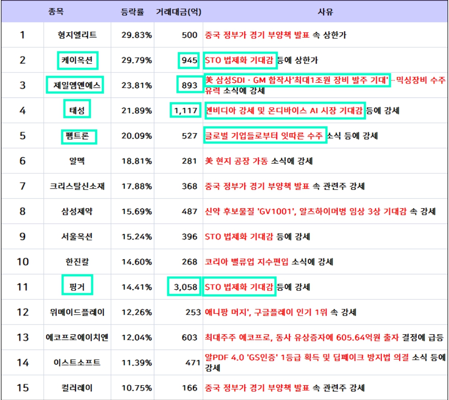Click trading value 527 for 펨트론
Viewport: 449px width, 400px height.
[190, 135]
